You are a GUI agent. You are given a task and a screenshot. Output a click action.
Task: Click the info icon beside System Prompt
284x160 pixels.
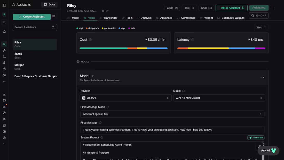(102, 138)
